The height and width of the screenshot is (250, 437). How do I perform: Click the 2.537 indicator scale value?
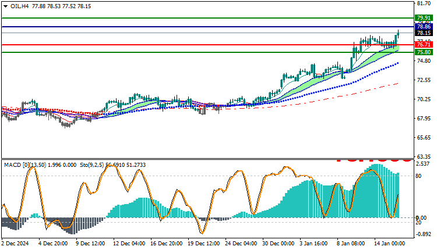pyautogui.click(x=423, y=164)
